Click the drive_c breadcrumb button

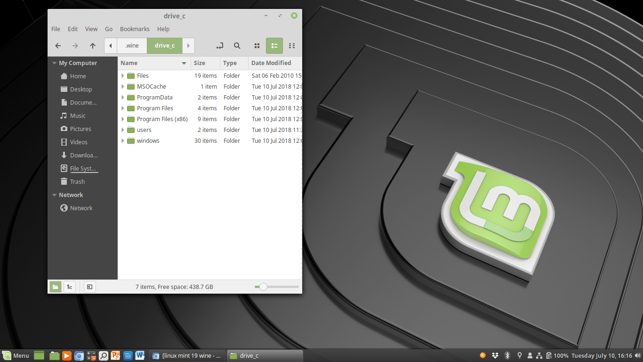coord(165,46)
